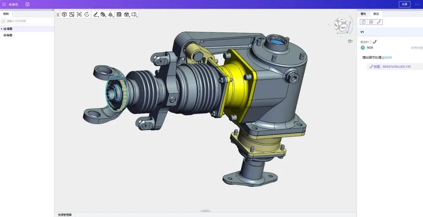The height and width of the screenshot is (217, 423).
Task: Click the Back face of view cube
Action: (343, 27)
